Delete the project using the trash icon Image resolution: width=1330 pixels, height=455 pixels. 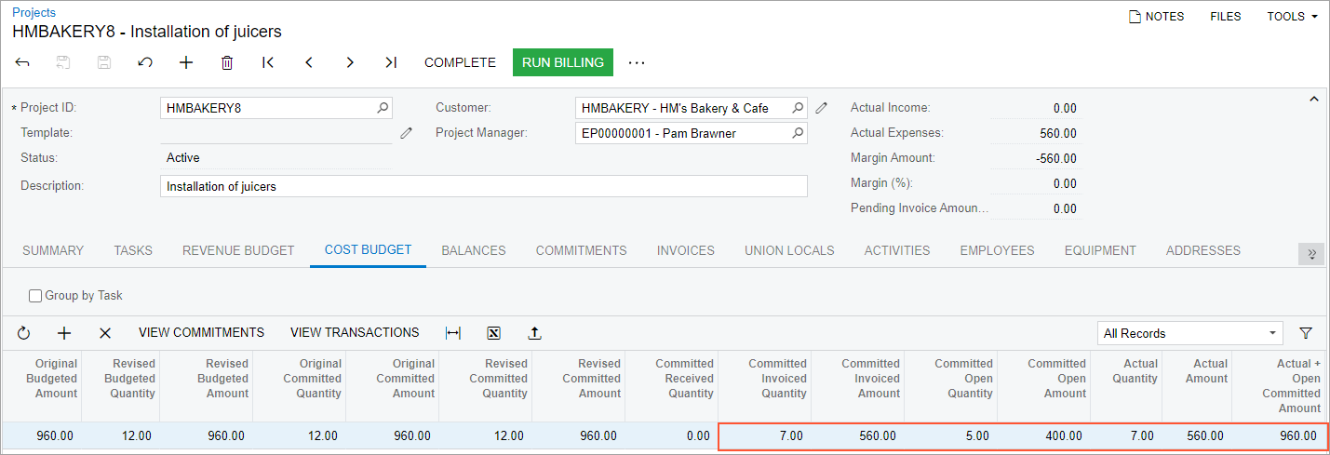[x=227, y=62]
